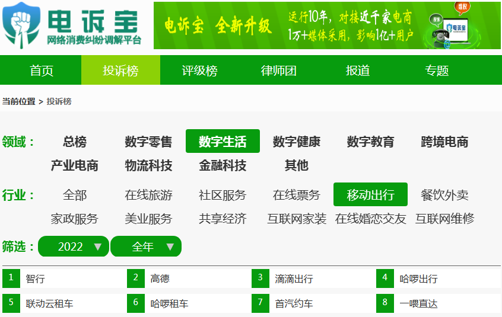Open the 报道 navigation tab
This screenshot has height=317, width=502.
coord(358,71)
